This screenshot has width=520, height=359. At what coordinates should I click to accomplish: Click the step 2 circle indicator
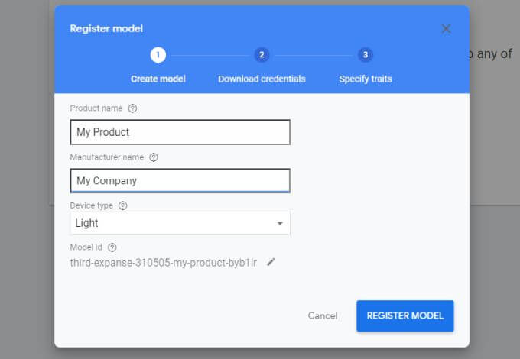click(x=262, y=55)
